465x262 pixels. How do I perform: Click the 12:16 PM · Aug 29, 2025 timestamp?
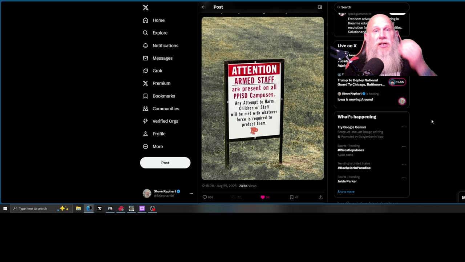click(219, 186)
